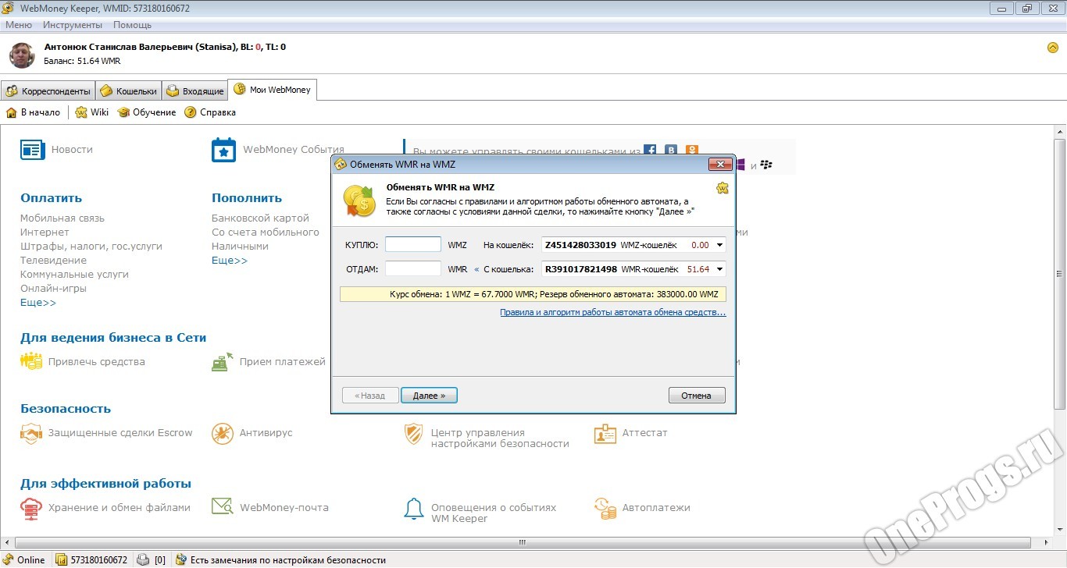Open Справка help in the toolbar

click(210, 112)
